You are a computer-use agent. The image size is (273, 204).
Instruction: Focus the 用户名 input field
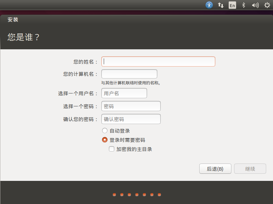click(124, 93)
